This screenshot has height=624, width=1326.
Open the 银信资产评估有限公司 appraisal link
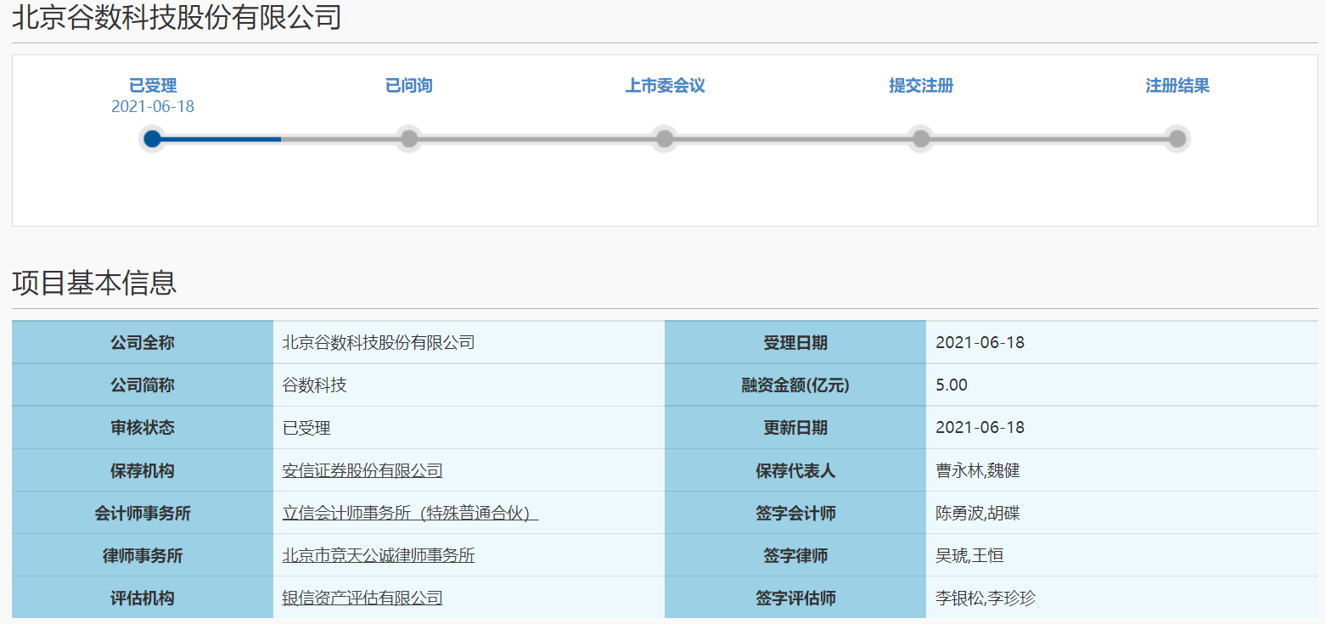tap(362, 598)
